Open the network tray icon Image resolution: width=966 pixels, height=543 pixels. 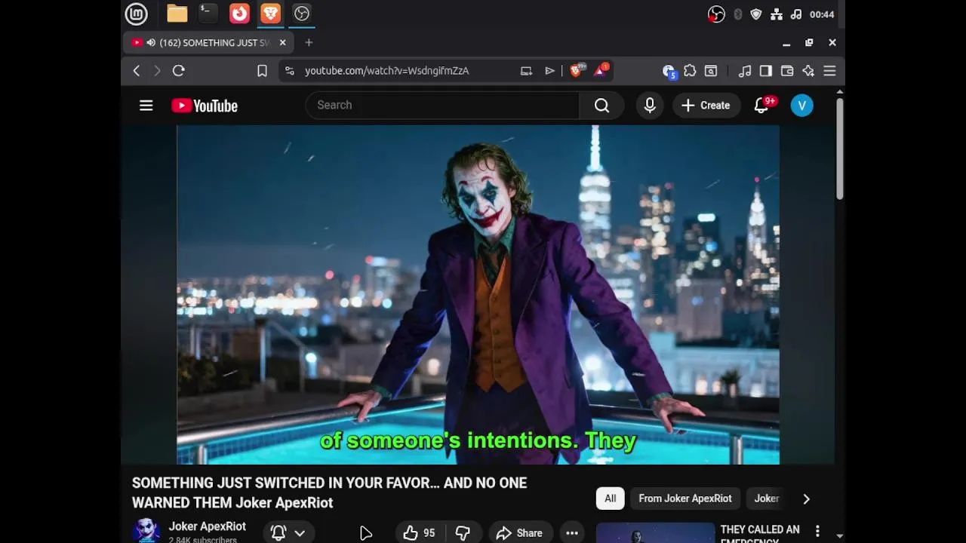(777, 14)
